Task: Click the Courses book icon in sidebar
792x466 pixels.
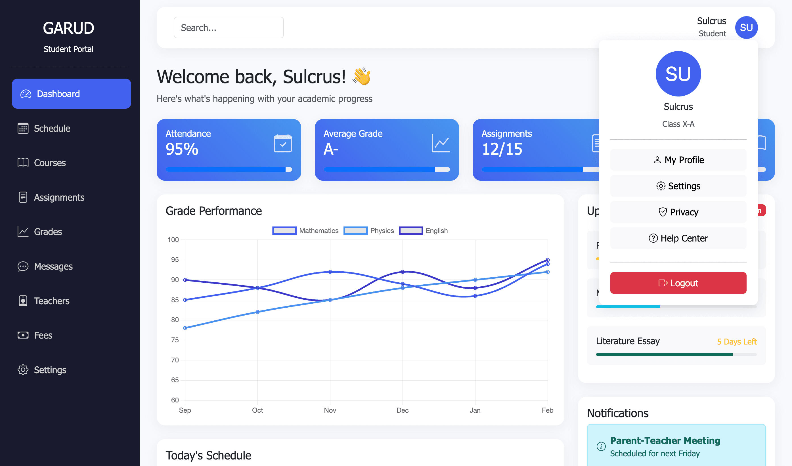Action: click(23, 163)
